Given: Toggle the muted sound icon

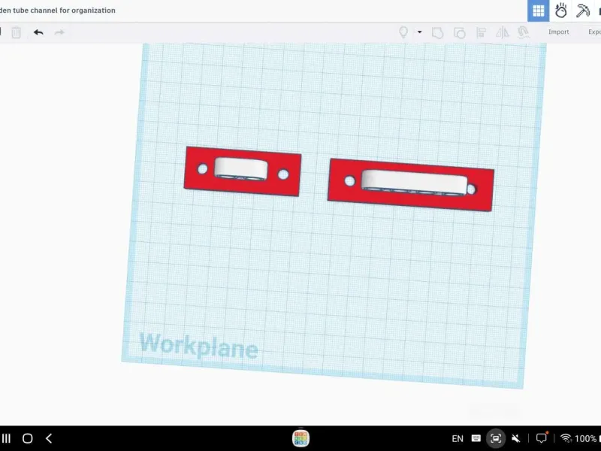Looking at the screenshot, I should [516, 438].
